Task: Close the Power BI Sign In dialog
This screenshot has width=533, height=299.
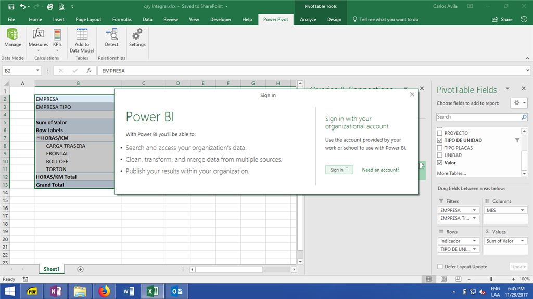Action: [x=412, y=95]
